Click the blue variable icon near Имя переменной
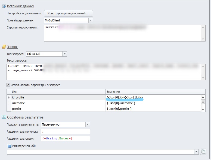Screen dimensions: 211x160 [x=9, y=146]
